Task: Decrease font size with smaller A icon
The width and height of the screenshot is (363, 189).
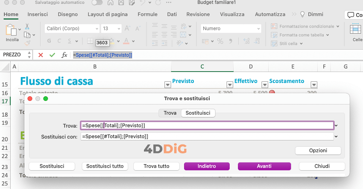Action: point(138,29)
